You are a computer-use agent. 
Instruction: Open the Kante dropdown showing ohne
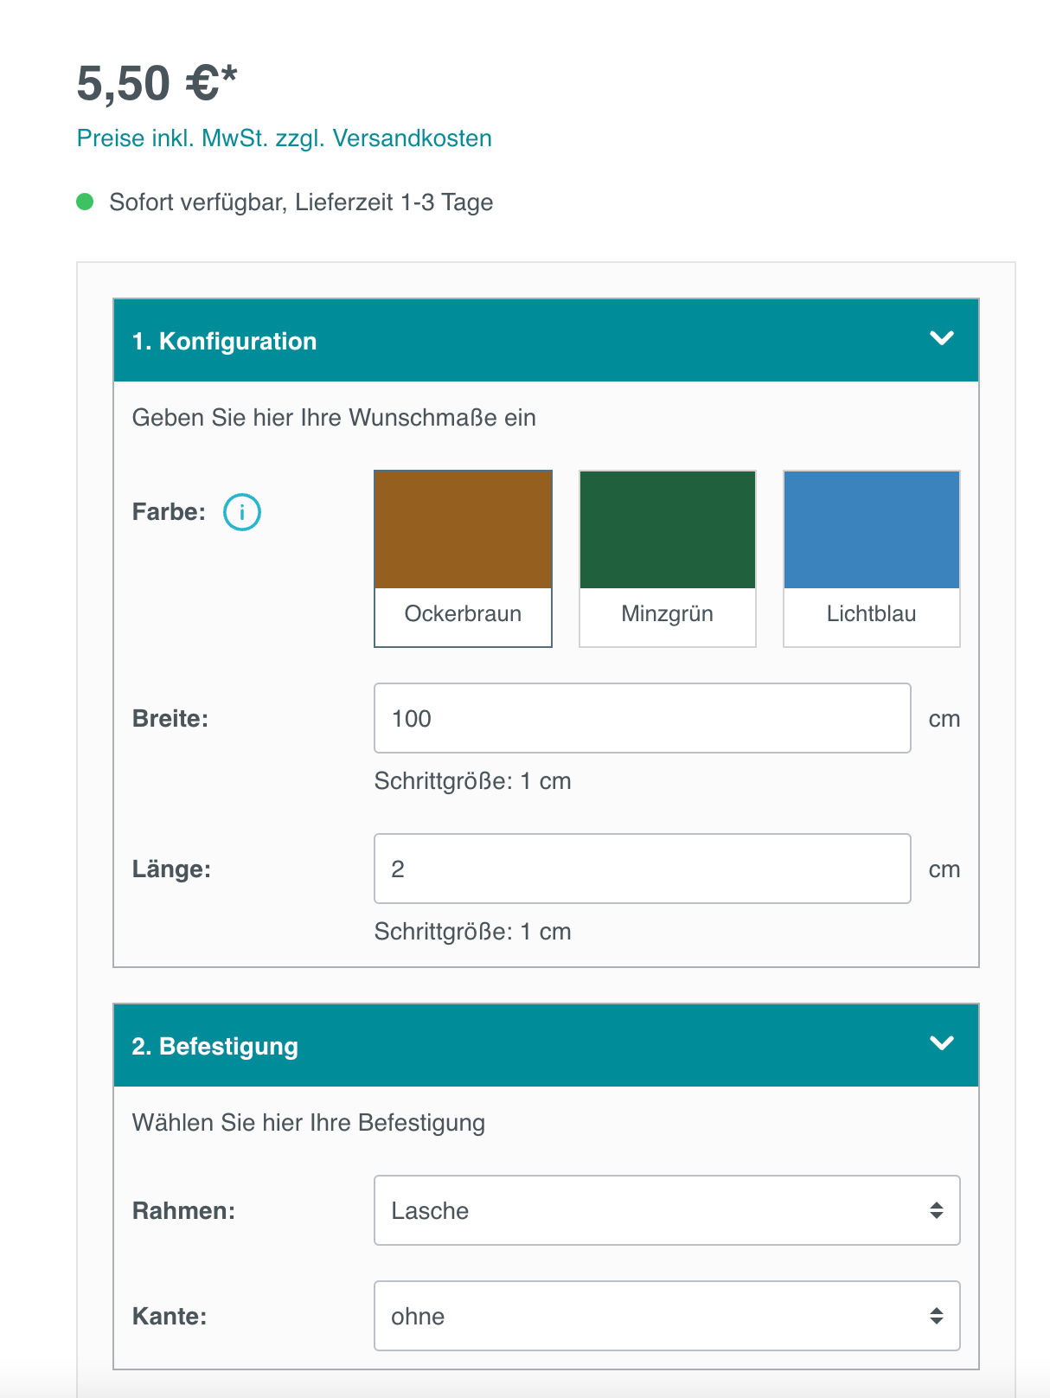point(666,1316)
